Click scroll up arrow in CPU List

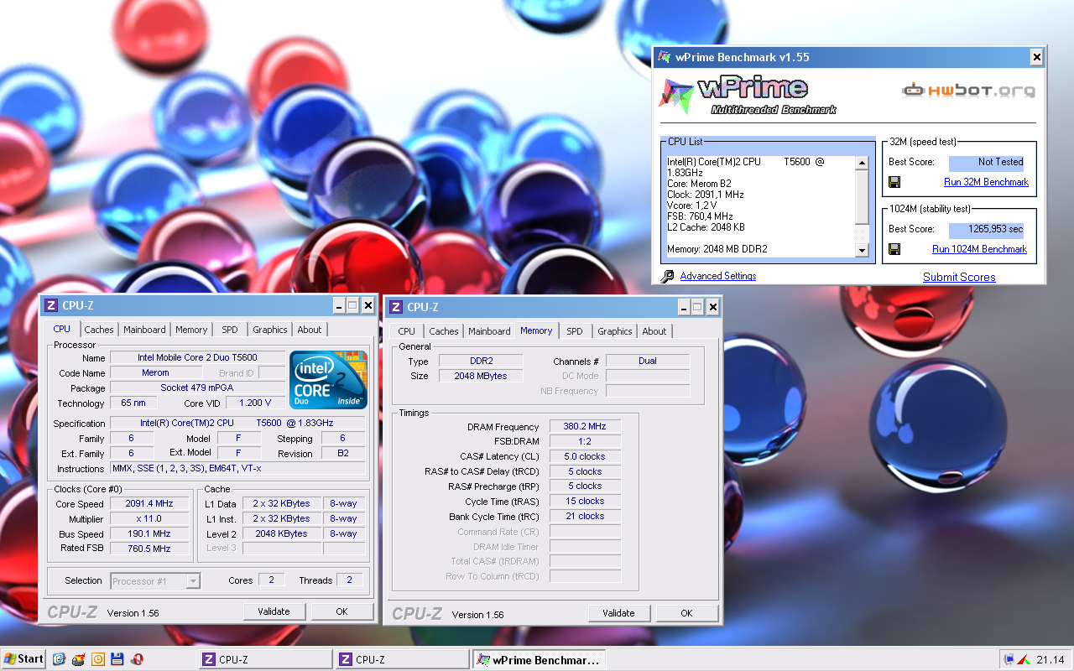[x=862, y=164]
